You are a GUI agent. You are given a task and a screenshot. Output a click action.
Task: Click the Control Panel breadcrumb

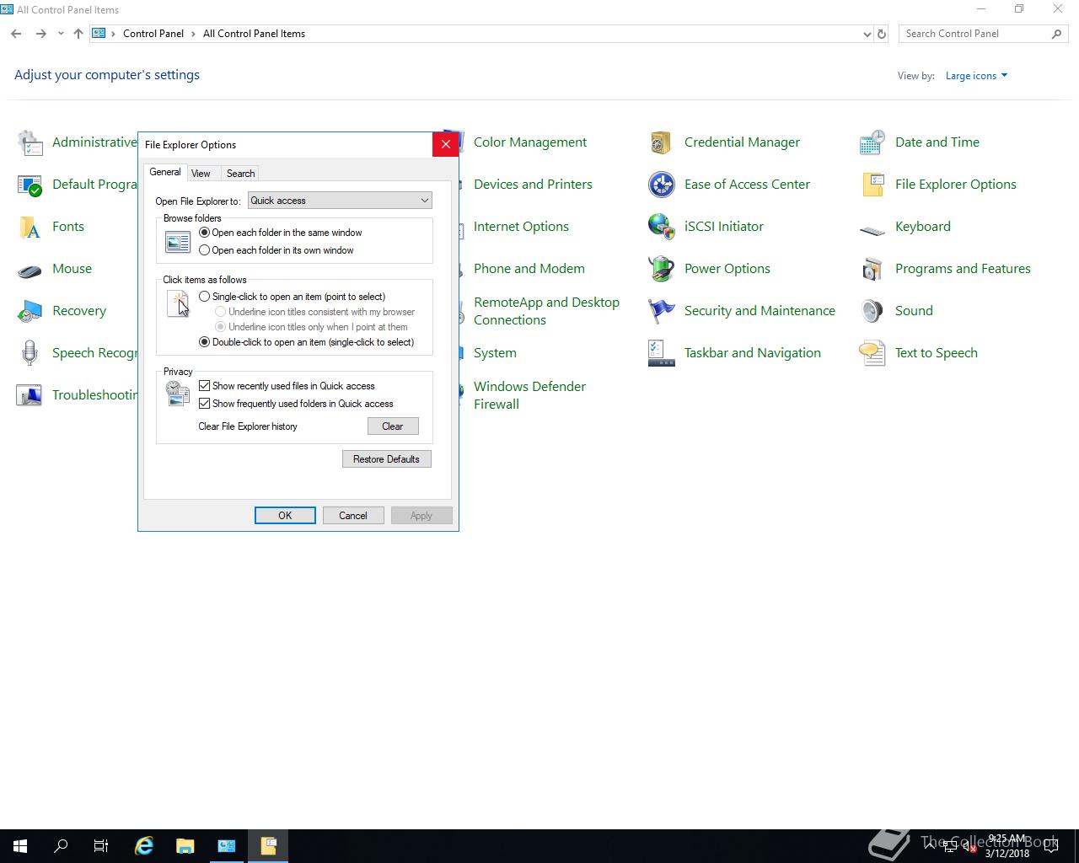(153, 34)
